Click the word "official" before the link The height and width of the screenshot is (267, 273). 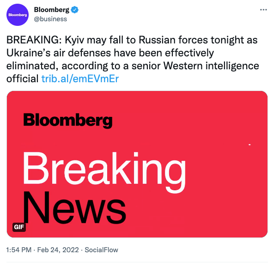23,79
